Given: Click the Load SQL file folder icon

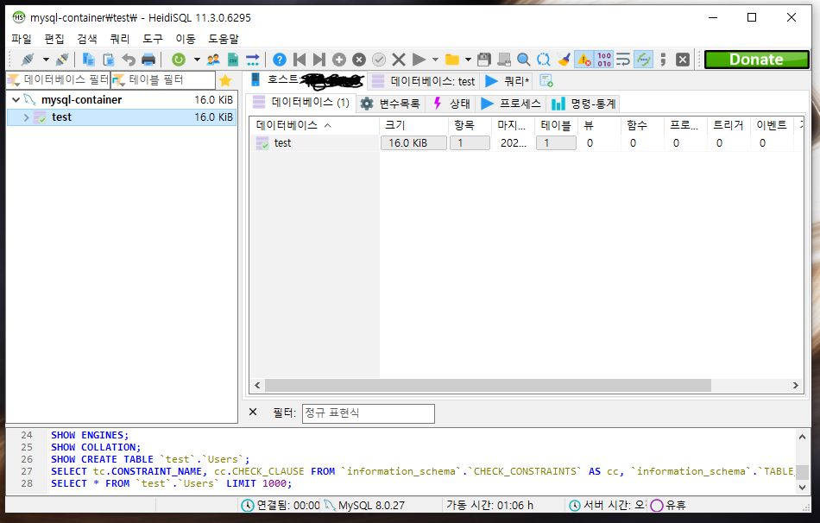Looking at the screenshot, I should pyautogui.click(x=451, y=60).
